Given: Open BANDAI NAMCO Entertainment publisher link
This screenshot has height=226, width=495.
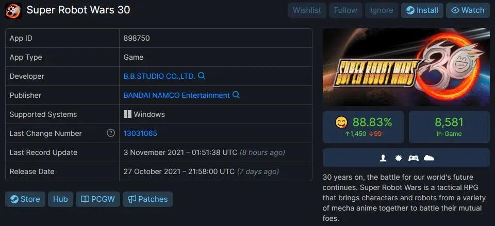Looking at the screenshot, I should [176, 95].
